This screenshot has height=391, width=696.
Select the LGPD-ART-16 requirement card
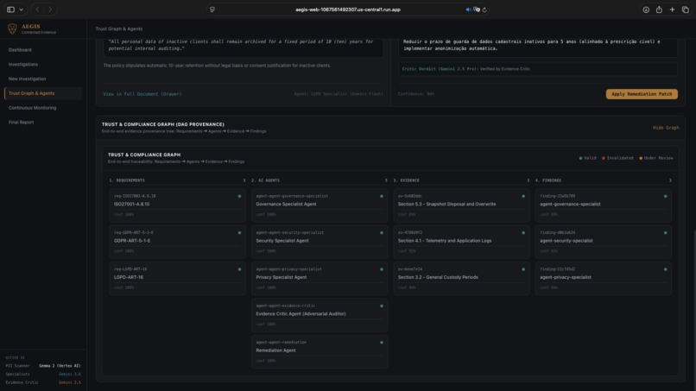(x=178, y=279)
